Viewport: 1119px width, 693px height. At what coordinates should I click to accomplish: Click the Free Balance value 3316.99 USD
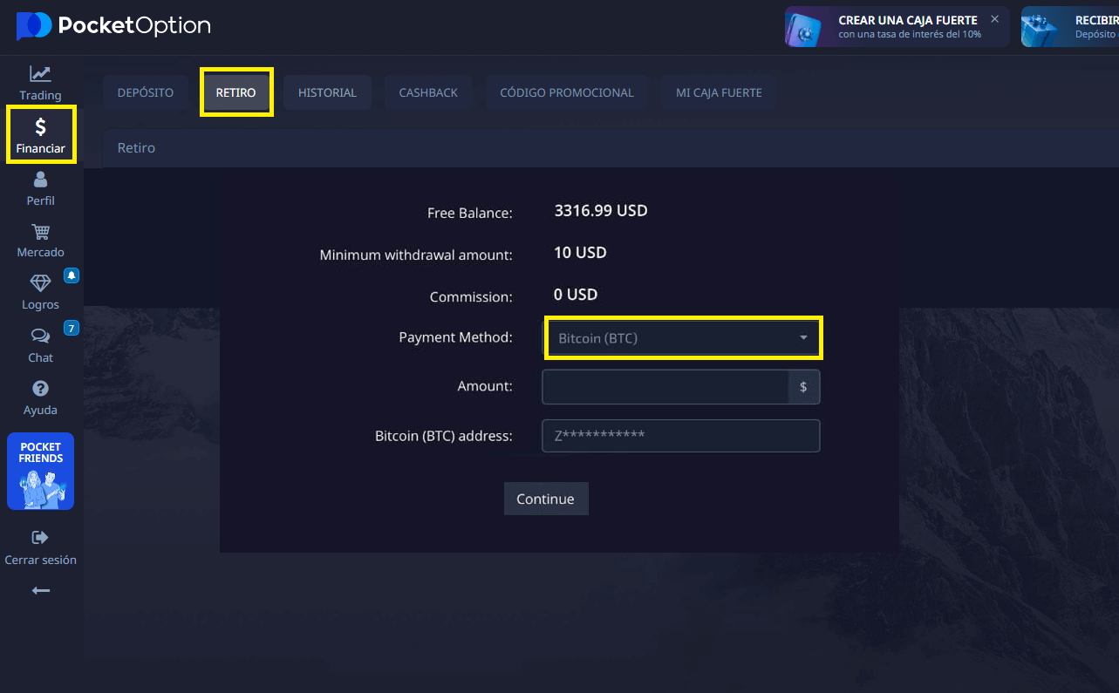click(x=601, y=211)
